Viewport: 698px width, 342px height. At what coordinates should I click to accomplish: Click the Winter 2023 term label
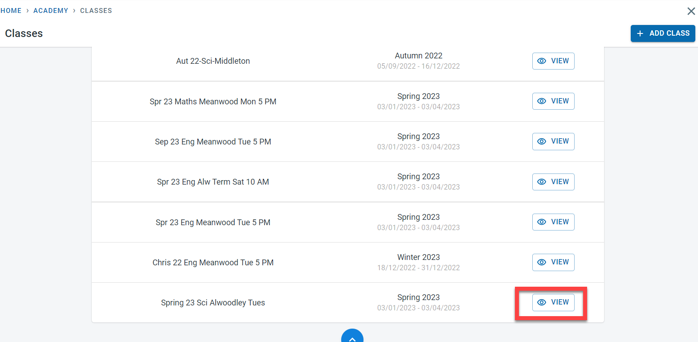pos(418,257)
